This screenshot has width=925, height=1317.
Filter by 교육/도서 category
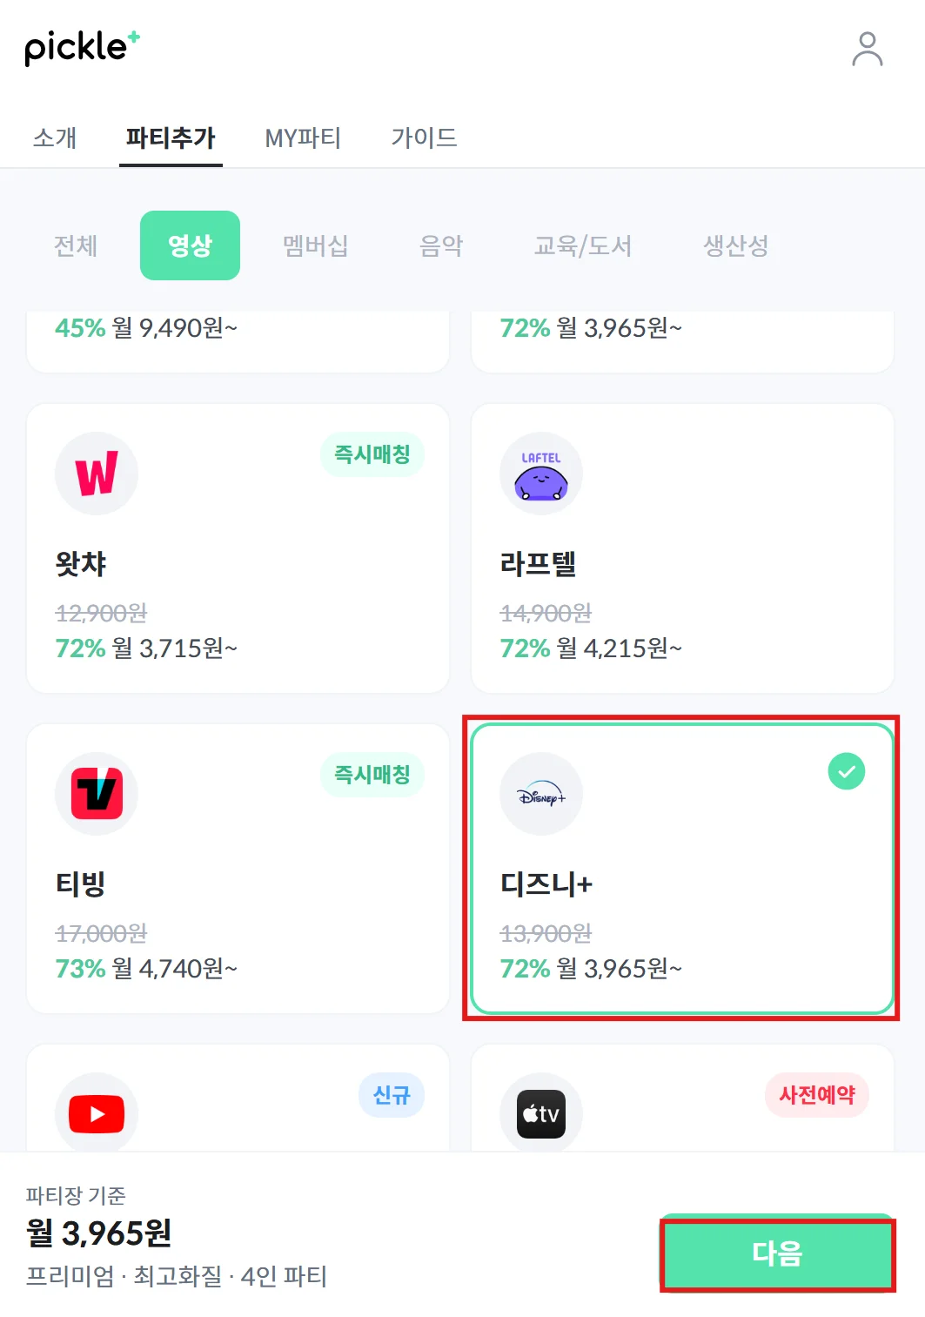(x=582, y=245)
